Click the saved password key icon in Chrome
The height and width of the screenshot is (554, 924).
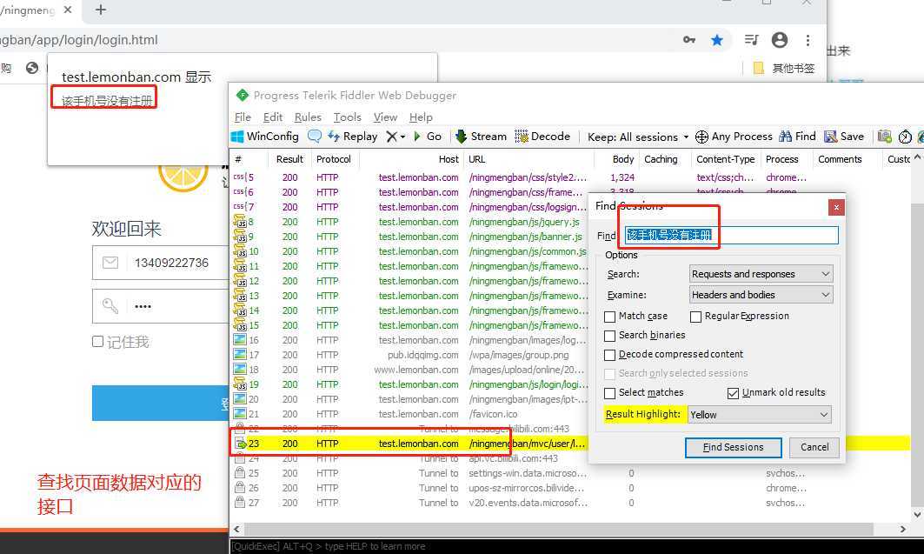[689, 40]
